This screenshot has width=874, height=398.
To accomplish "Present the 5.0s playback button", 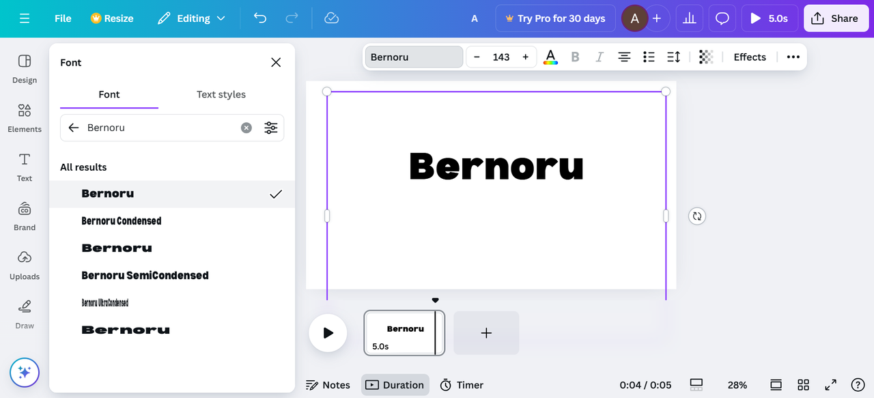I will click(x=770, y=18).
